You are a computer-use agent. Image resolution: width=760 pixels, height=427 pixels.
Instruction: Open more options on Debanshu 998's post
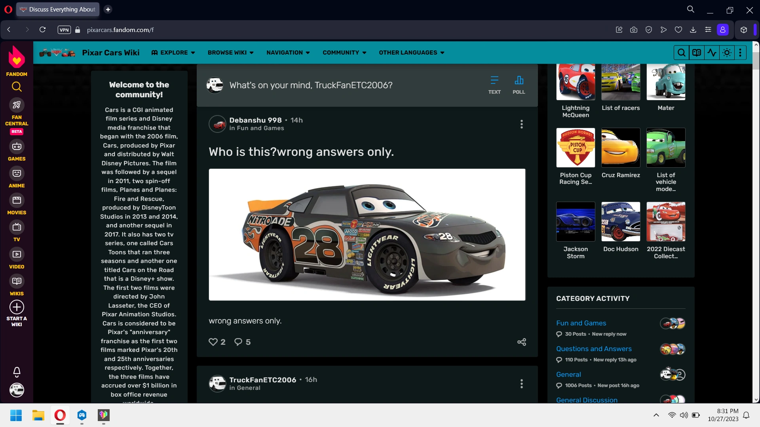pyautogui.click(x=521, y=124)
